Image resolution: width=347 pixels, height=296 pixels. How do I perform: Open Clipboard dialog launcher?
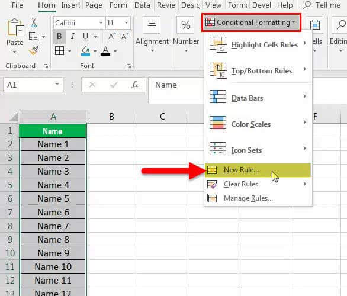pos(46,66)
